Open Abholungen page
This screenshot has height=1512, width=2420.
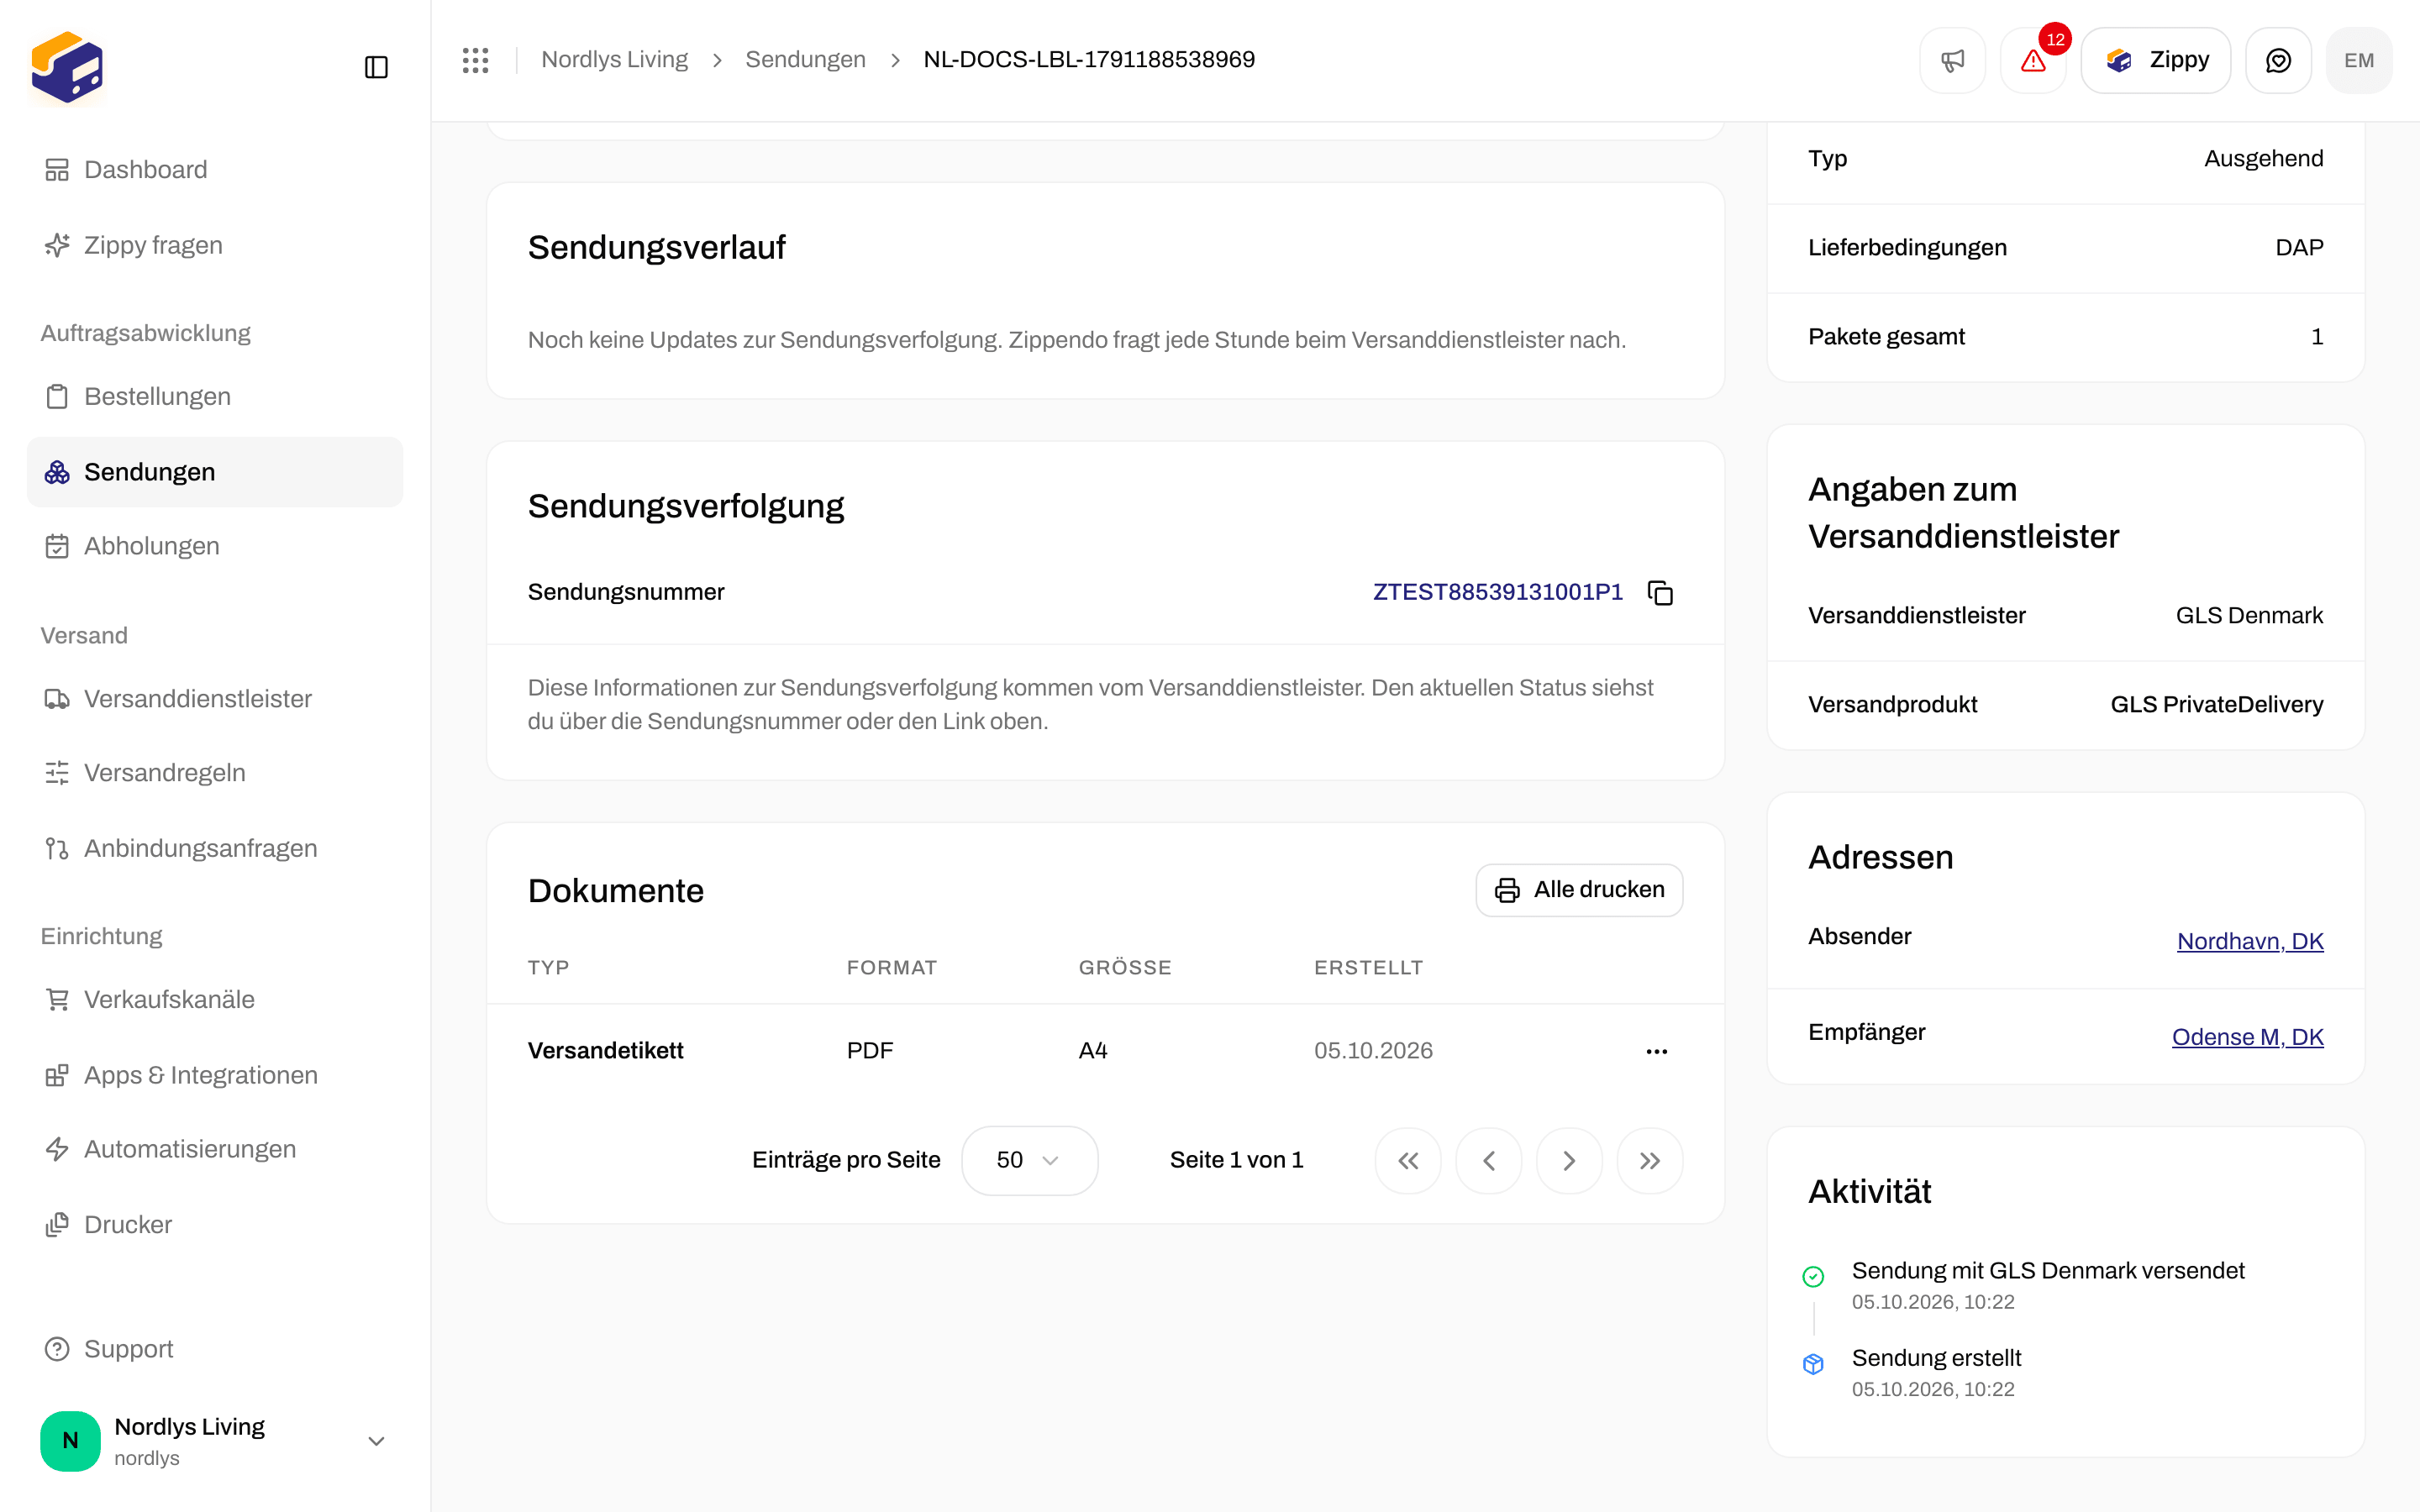click(x=215, y=546)
